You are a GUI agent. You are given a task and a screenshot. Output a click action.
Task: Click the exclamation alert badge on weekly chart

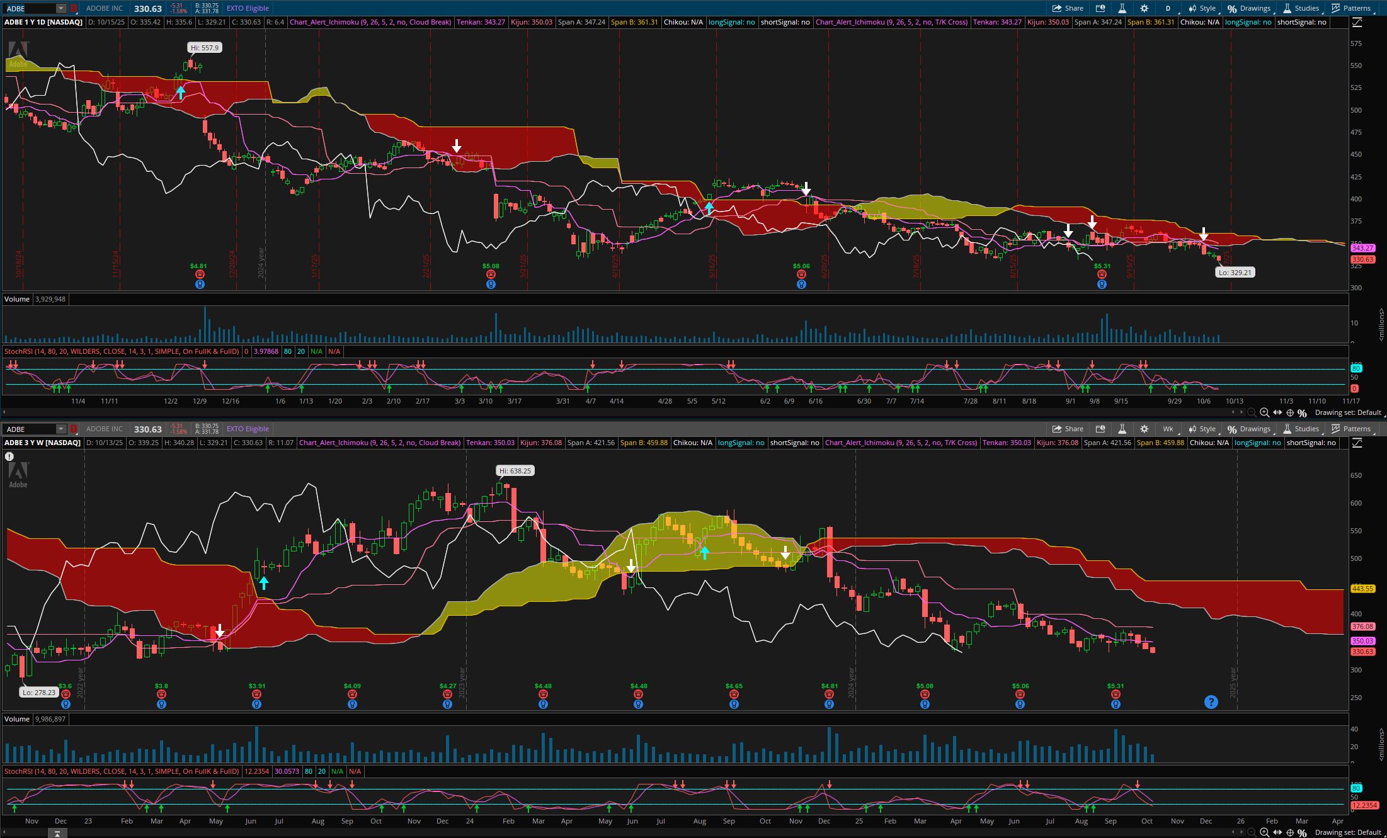click(x=9, y=456)
